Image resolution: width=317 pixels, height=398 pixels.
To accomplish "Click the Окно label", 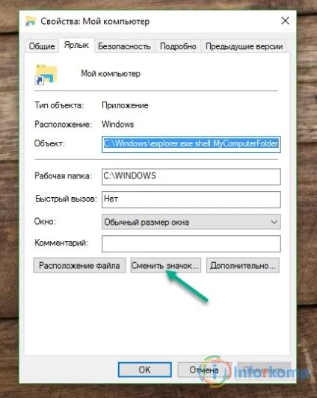I will [x=45, y=221].
